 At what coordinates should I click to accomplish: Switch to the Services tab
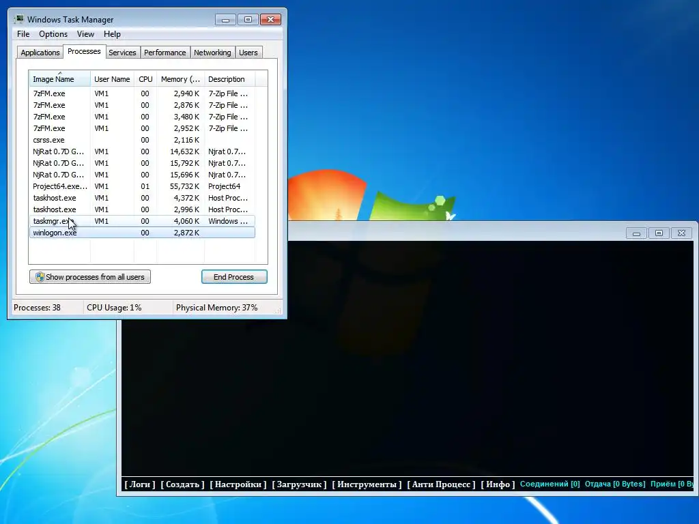pyautogui.click(x=123, y=53)
